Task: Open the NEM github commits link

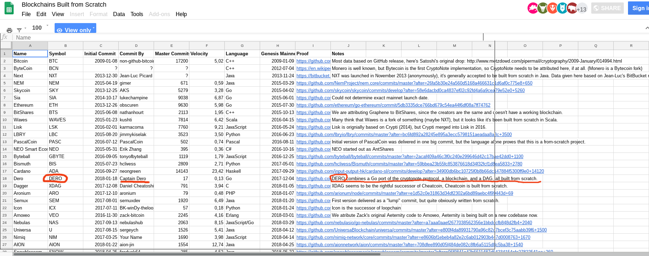Action: coord(414,83)
